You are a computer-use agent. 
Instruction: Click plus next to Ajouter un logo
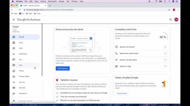click(x=165, y=66)
